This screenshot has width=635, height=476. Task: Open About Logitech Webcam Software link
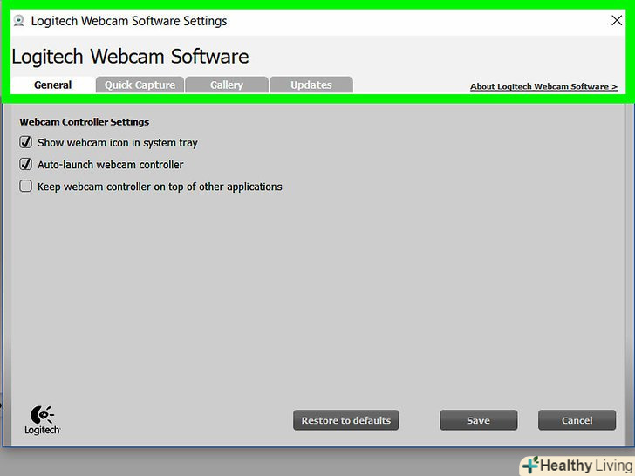pos(543,86)
